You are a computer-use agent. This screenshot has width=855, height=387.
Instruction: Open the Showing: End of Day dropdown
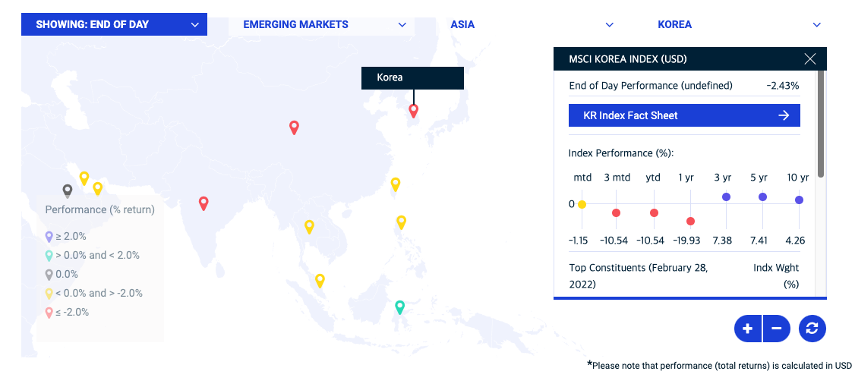[114, 24]
